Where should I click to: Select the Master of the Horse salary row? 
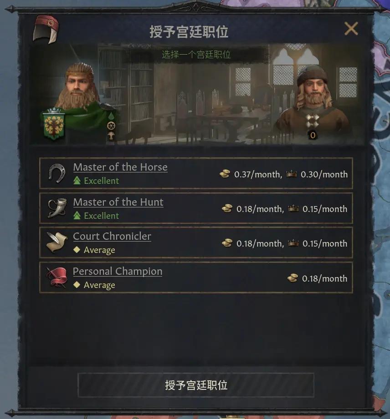pos(196,173)
